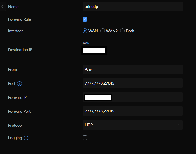Select the Both interface radio button
Image resolution: width=196 pixels, height=154 pixels.
[122, 31]
